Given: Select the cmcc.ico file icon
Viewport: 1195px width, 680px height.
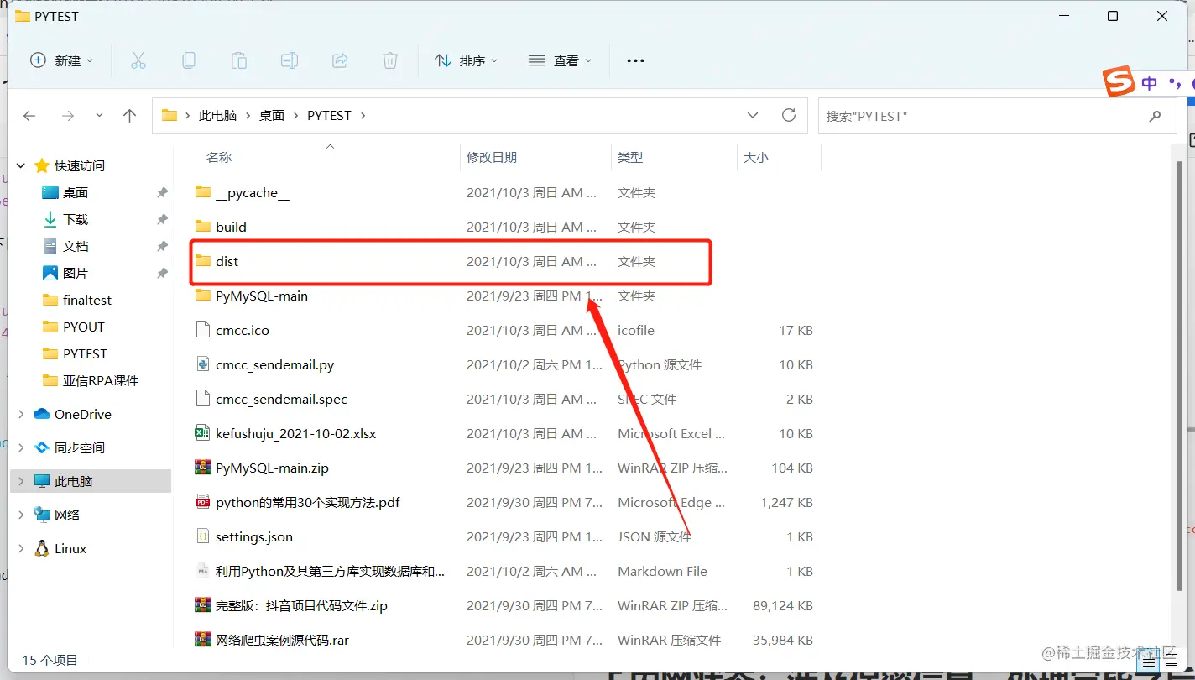Looking at the screenshot, I should click(x=202, y=330).
